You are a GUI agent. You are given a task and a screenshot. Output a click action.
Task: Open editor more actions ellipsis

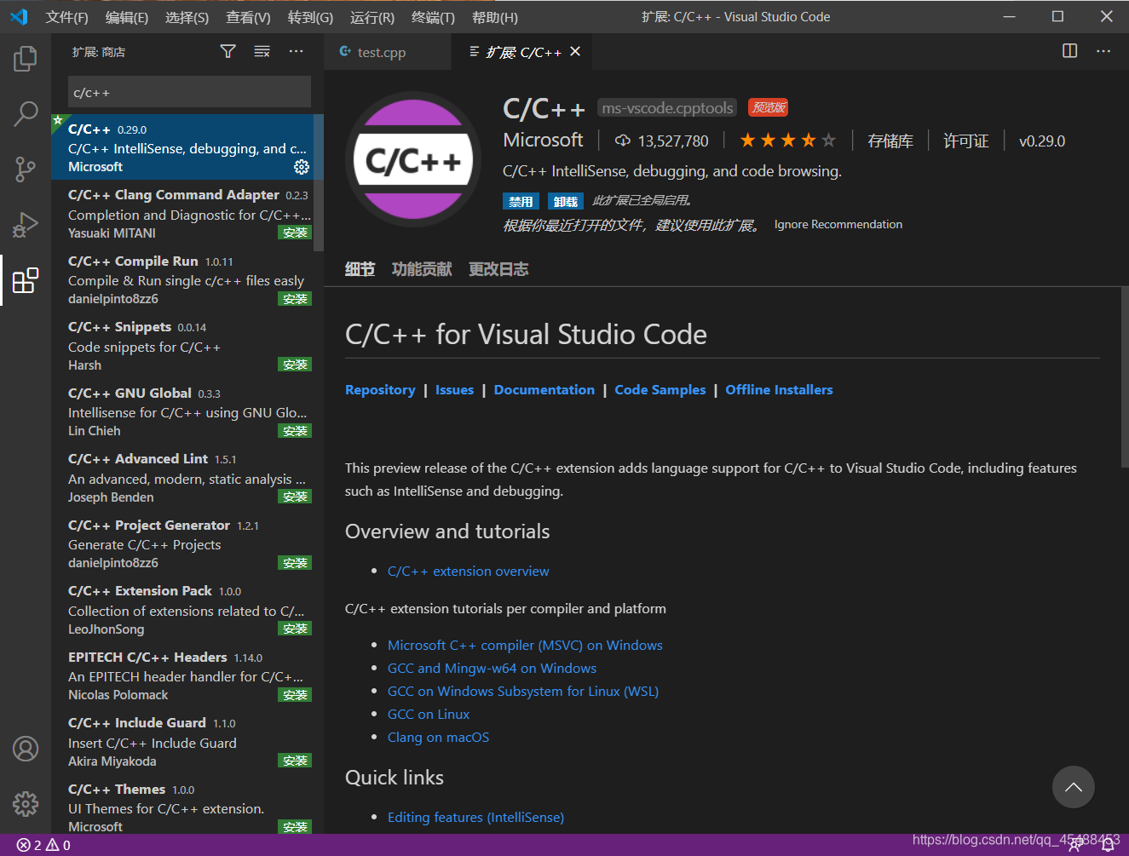[1103, 51]
